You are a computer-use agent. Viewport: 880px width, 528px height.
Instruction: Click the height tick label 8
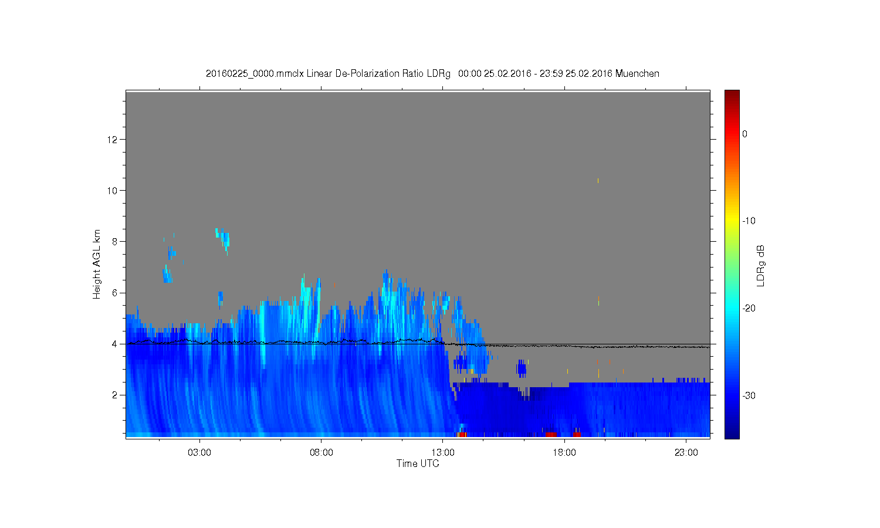click(x=114, y=241)
